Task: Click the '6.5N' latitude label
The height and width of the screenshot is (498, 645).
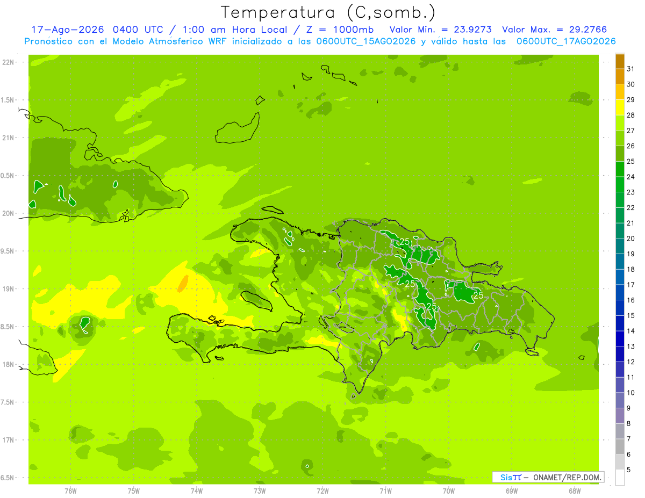Action: click(x=8, y=478)
